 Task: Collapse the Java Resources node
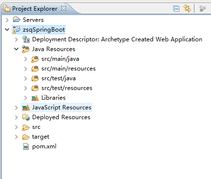pyautogui.click(x=17, y=49)
